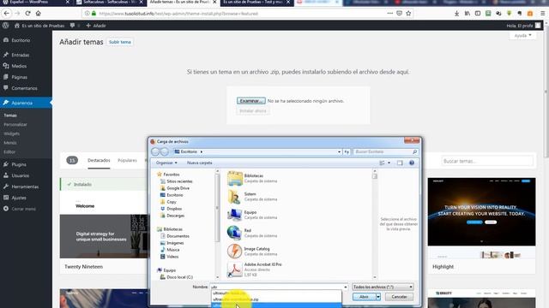Viewport: 549px width, 308px height.
Task: Open the Todos los archivos filter dropdown
Action: (x=383, y=287)
